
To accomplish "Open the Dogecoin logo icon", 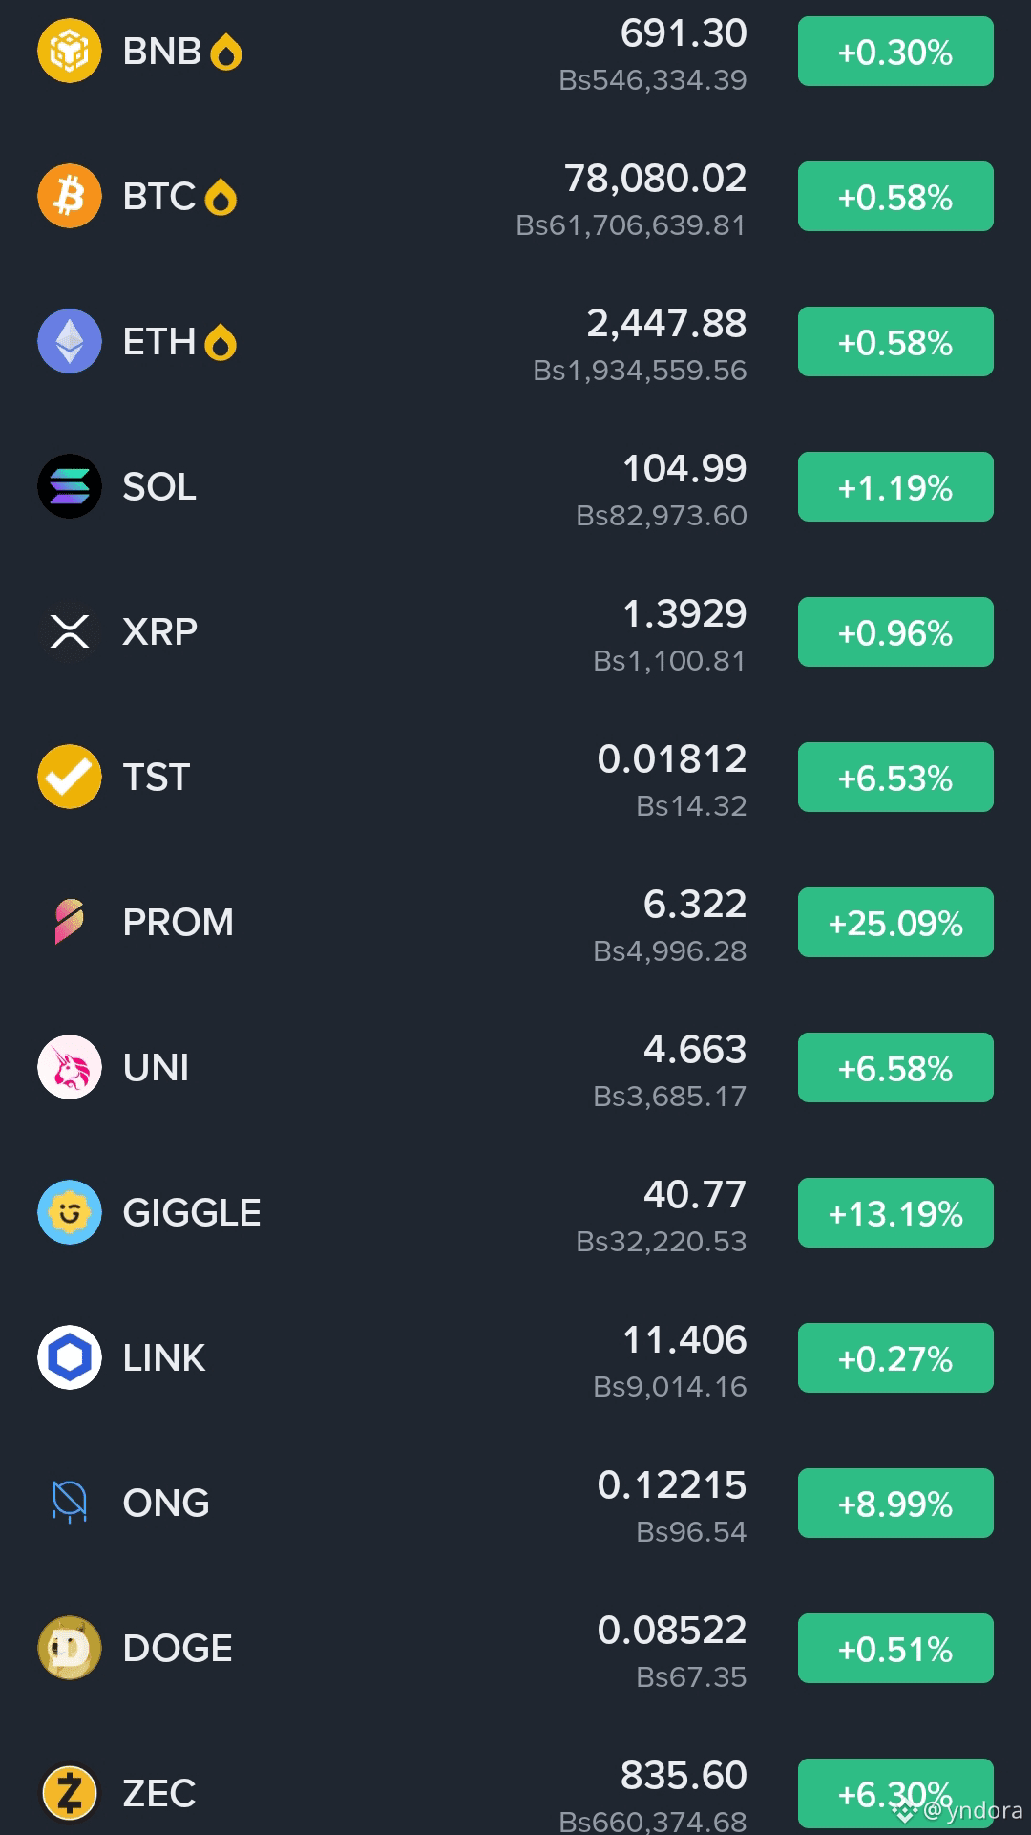I will pos(70,1648).
